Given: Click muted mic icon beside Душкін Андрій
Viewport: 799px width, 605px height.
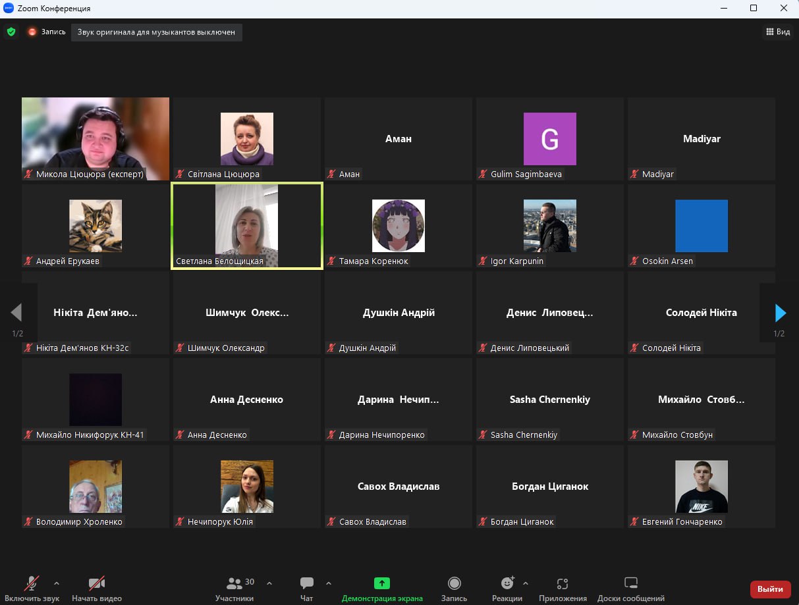Looking at the screenshot, I should point(332,348).
